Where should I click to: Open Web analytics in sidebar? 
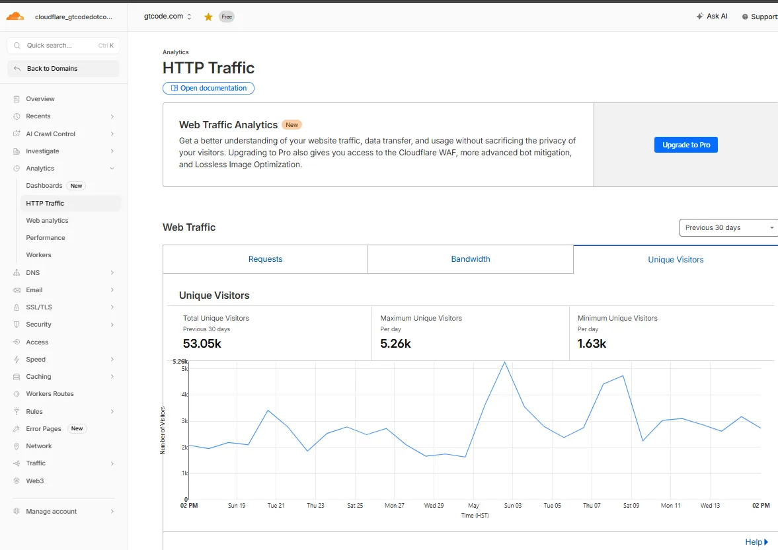point(47,220)
